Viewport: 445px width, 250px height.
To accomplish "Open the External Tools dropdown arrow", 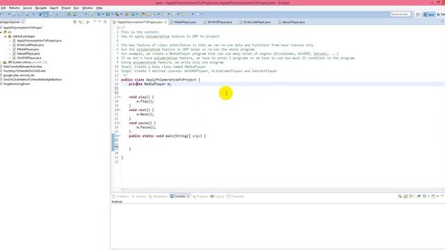I will [121, 14].
